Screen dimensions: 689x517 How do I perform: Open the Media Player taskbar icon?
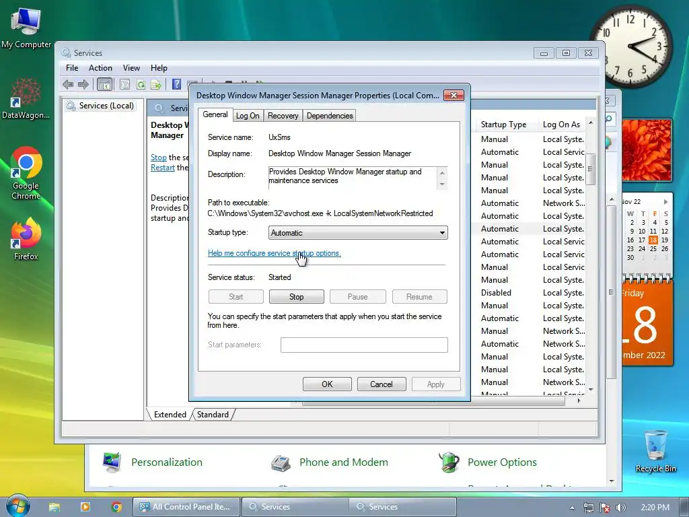(x=85, y=507)
